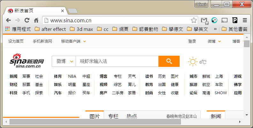Click the Sina logo
The image size is (253, 128).
(x=27, y=60)
